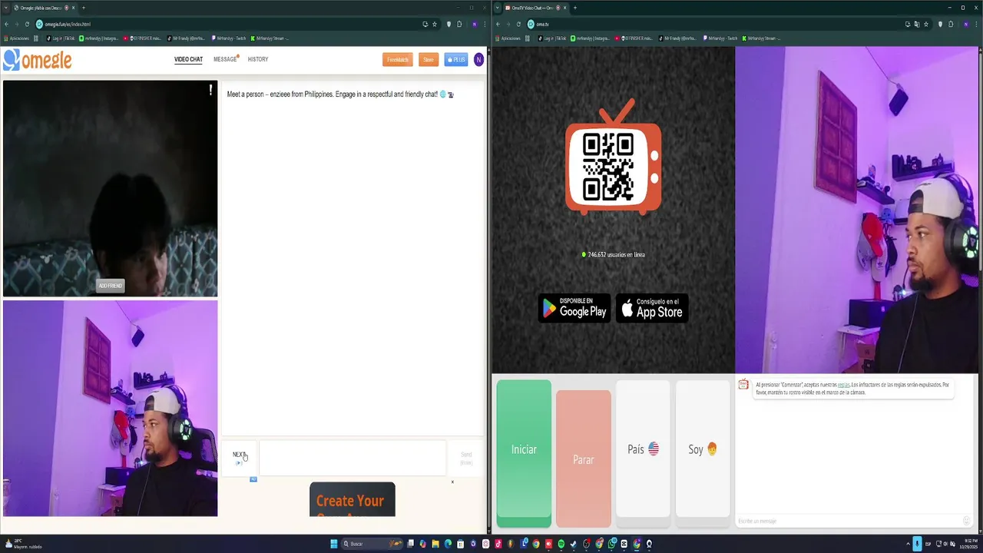983x553 pixels.
Task: Open tab search dropdown in right browser
Action: coord(498,8)
